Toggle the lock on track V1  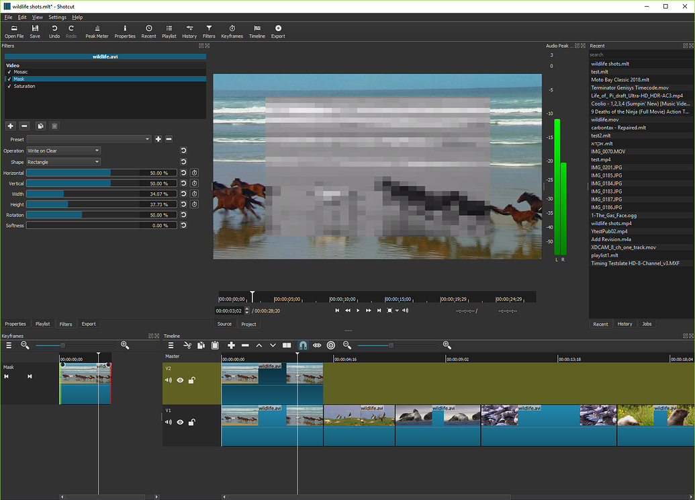(191, 422)
